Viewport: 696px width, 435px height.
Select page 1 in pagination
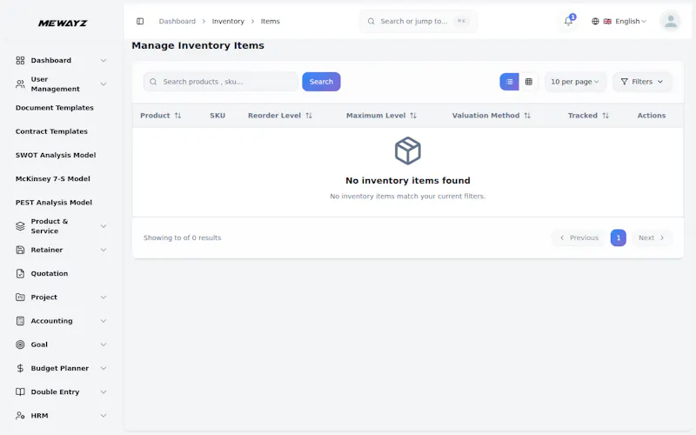tap(618, 238)
